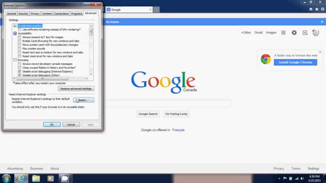Switch to the General tab
326x183 pixels.
click(x=11, y=14)
